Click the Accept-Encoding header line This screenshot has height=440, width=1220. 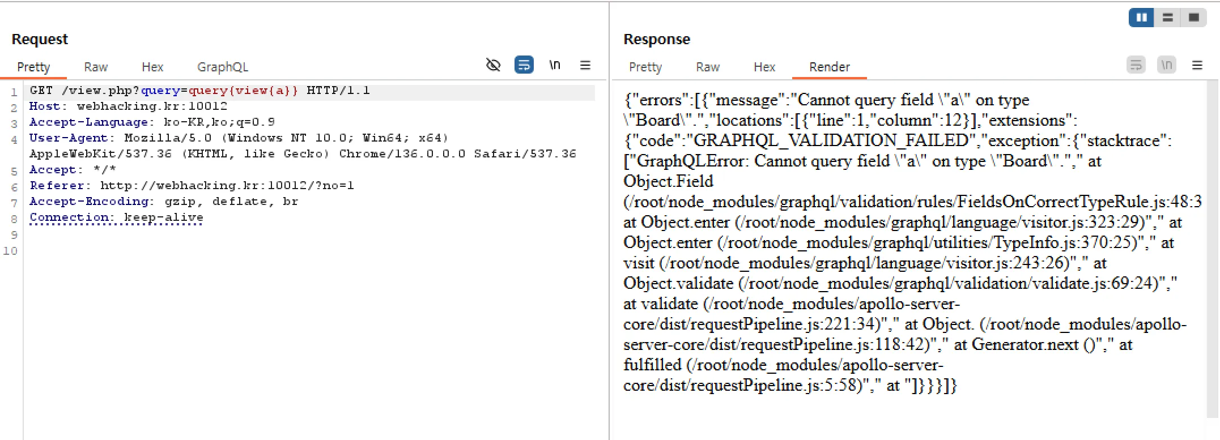tap(164, 202)
